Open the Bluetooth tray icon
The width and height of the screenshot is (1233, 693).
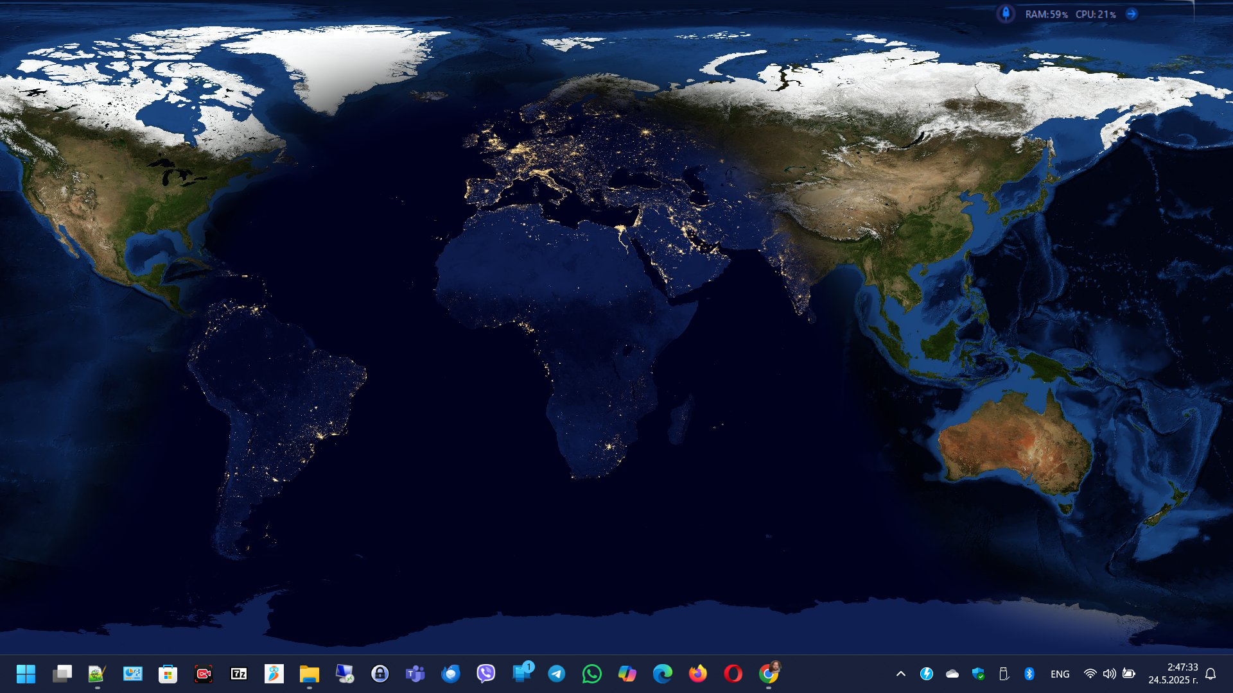[x=1029, y=674]
